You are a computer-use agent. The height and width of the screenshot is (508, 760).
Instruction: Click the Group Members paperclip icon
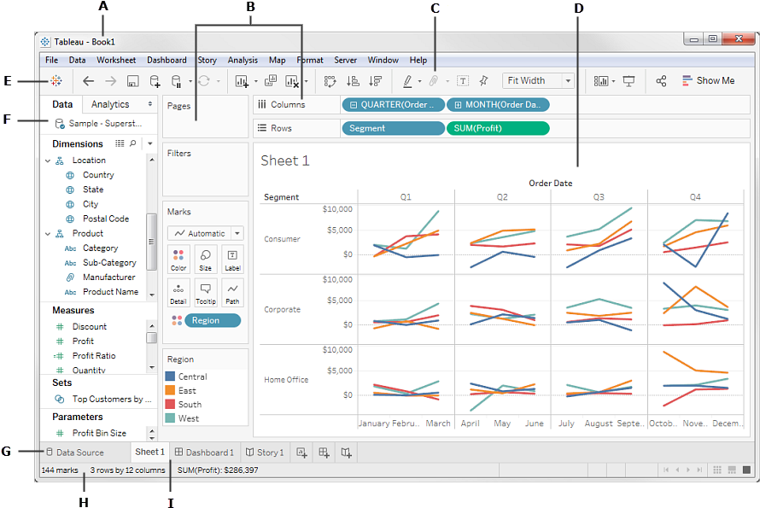pyautogui.click(x=434, y=81)
